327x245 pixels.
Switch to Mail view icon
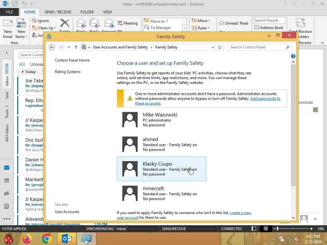[7, 168]
